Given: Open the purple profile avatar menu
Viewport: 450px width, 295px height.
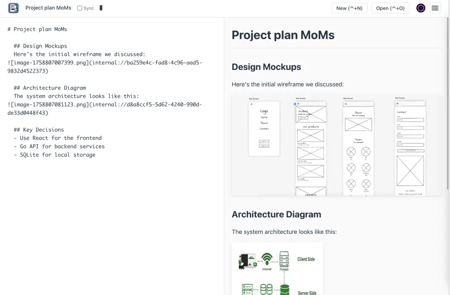Looking at the screenshot, I should pyautogui.click(x=420, y=8).
